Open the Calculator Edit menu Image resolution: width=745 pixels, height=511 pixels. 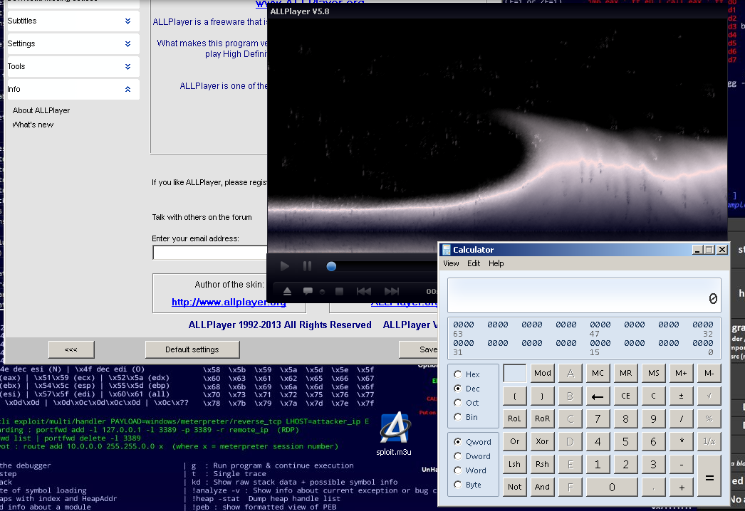(474, 263)
